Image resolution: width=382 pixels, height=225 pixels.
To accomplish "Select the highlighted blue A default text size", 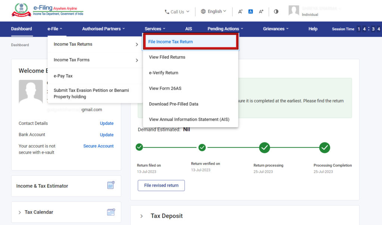I will (250, 12).
